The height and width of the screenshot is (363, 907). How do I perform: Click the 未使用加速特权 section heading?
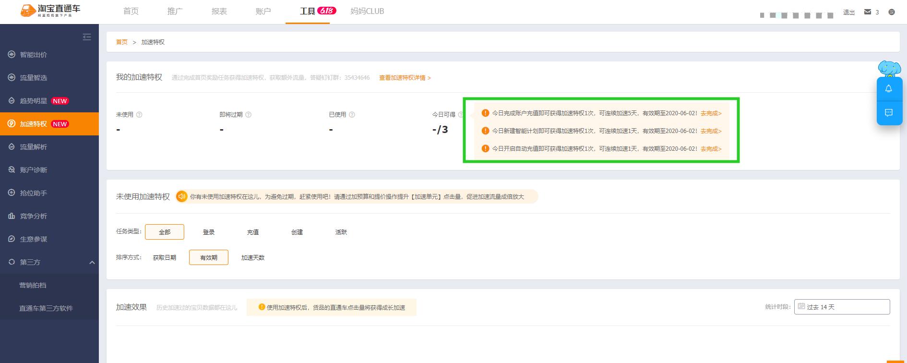[x=143, y=196]
